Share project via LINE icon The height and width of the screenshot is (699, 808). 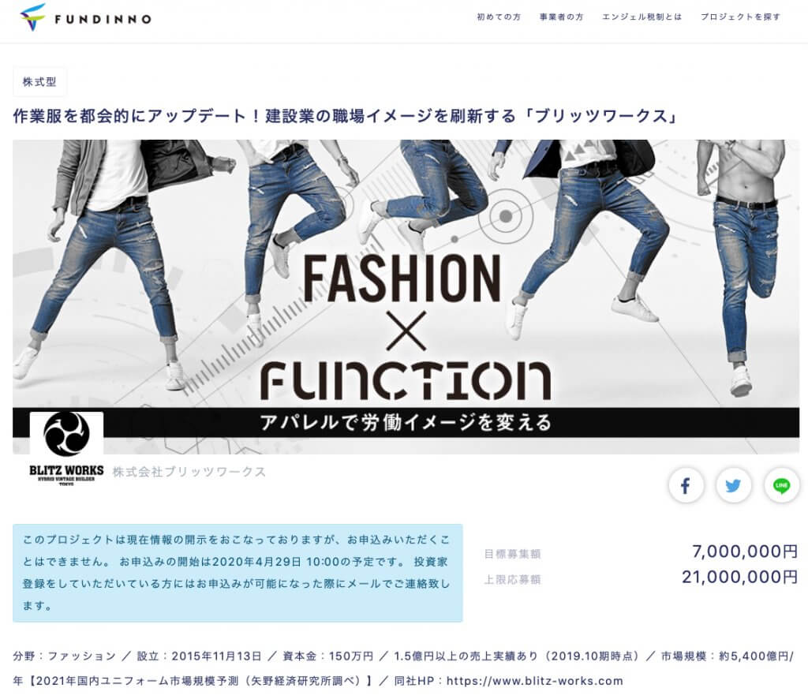click(x=782, y=485)
